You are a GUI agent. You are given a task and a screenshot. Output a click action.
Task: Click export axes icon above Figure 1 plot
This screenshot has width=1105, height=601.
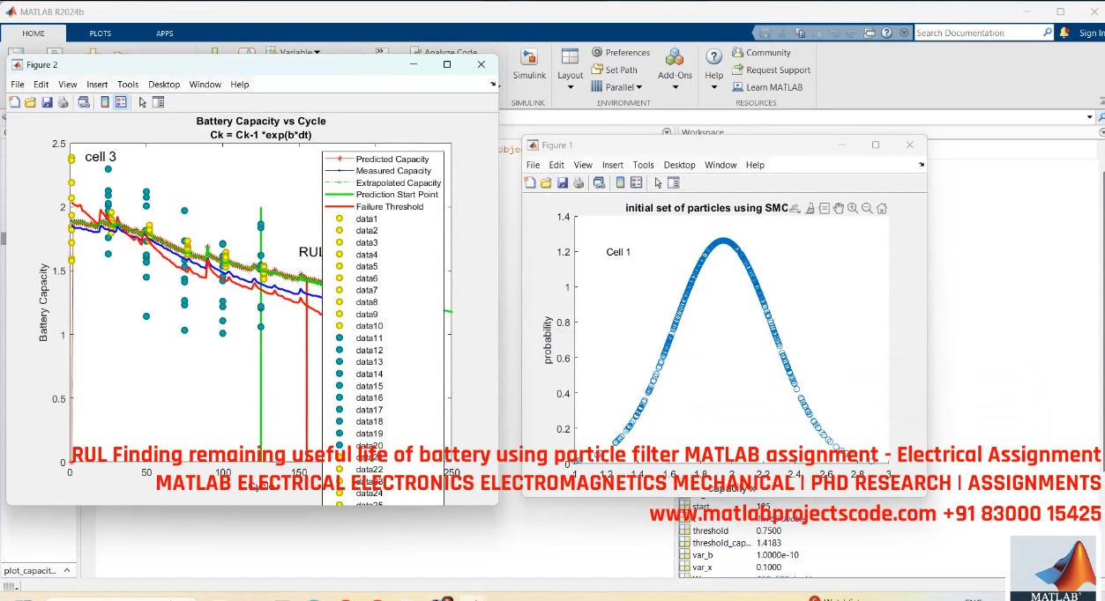click(x=795, y=208)
